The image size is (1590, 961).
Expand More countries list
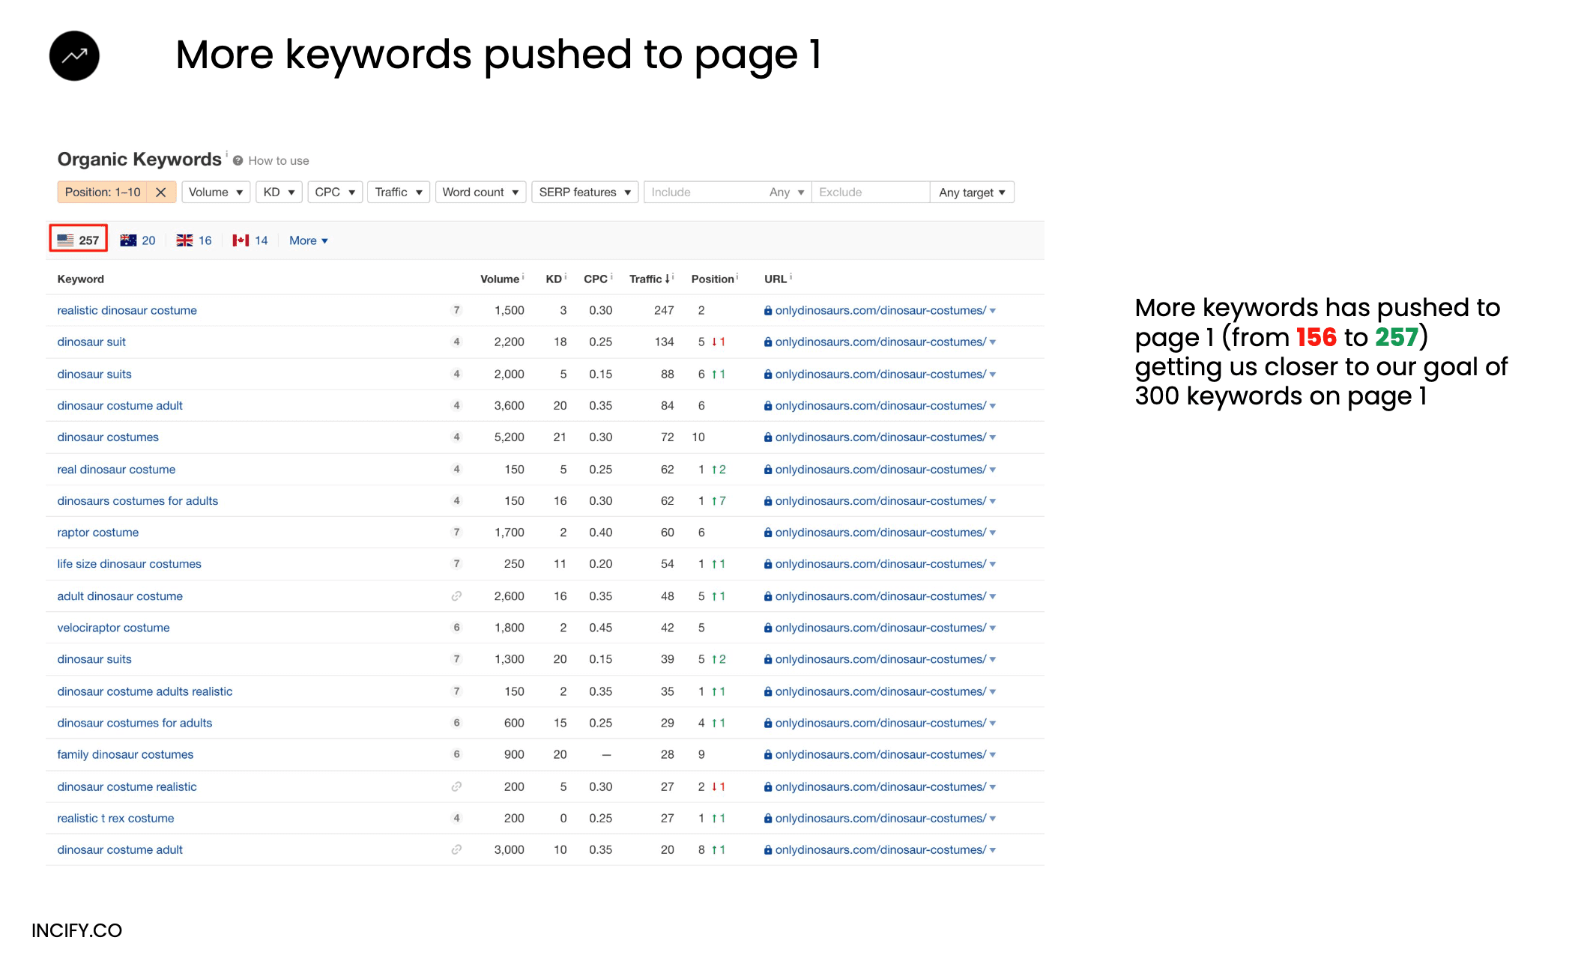(x=308, y=240)
